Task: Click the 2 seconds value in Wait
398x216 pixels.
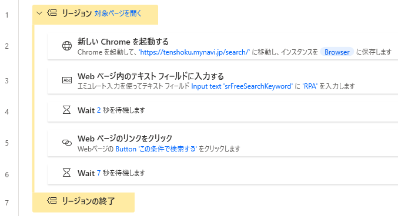Action: (x=99, y=110)
